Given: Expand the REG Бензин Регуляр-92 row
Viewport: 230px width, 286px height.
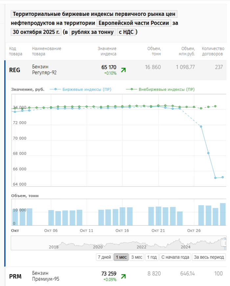Looking at the screenshot, I should 44,70.
